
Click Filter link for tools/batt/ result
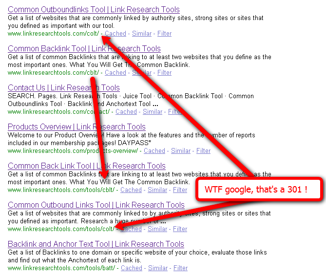click(180, 268)
